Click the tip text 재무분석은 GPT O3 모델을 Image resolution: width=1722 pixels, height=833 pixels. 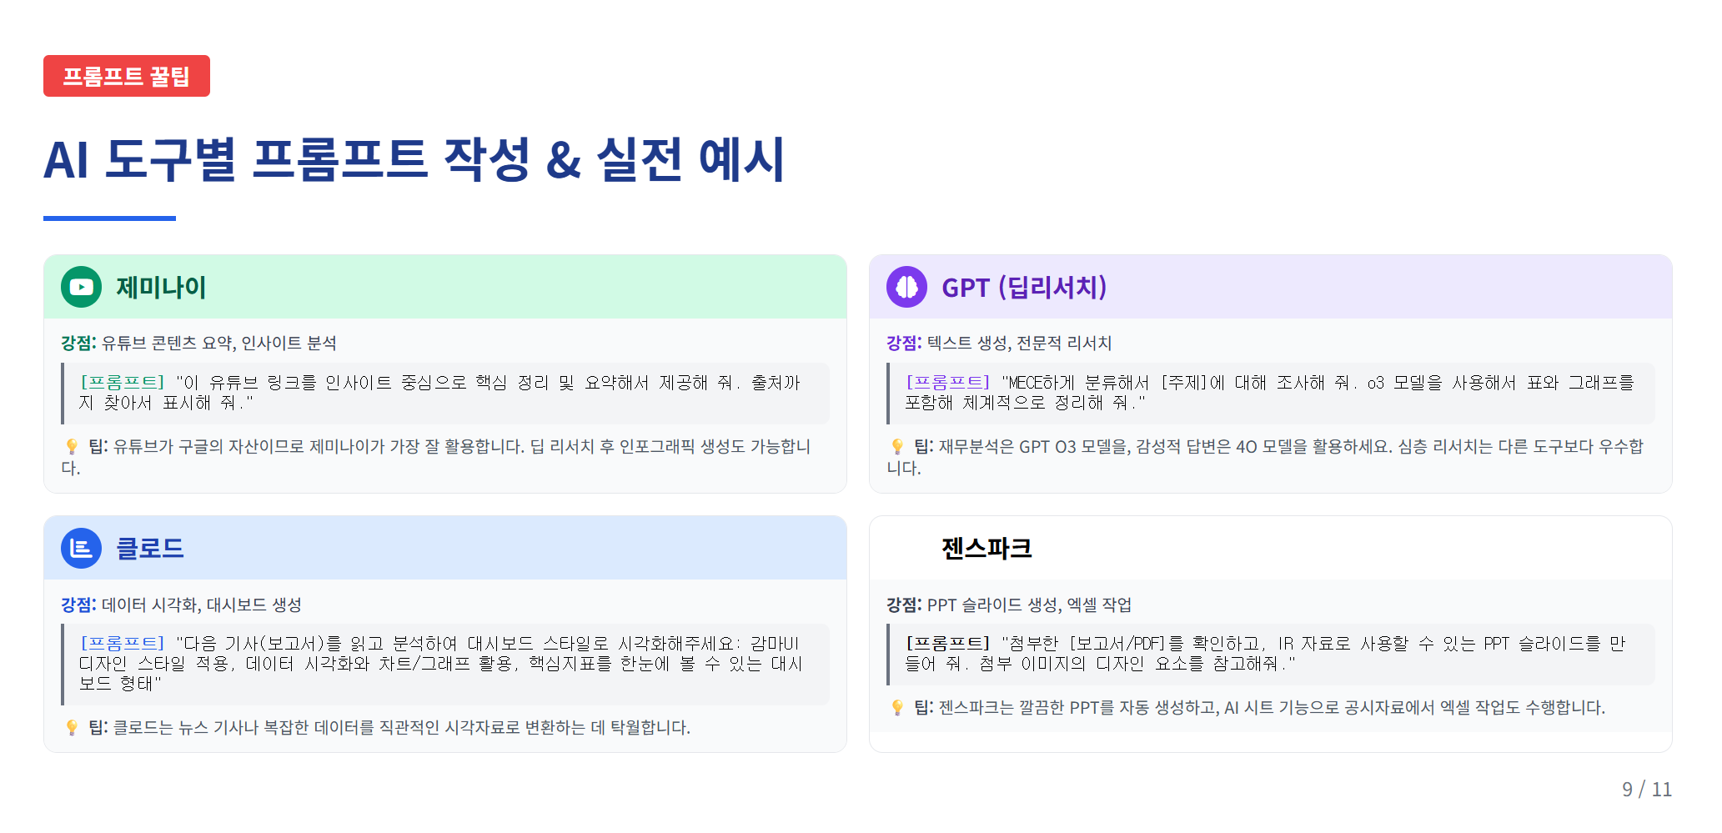point(1265,457)
